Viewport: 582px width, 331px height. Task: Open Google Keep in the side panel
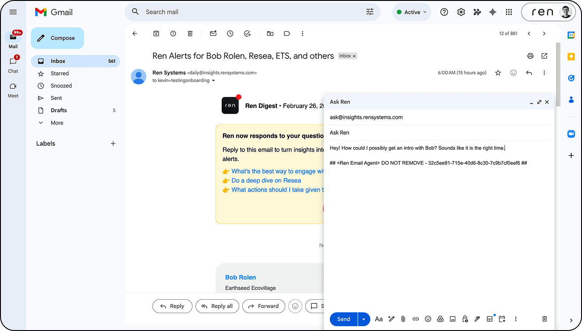pyautogui.click(x=571, y=56)
